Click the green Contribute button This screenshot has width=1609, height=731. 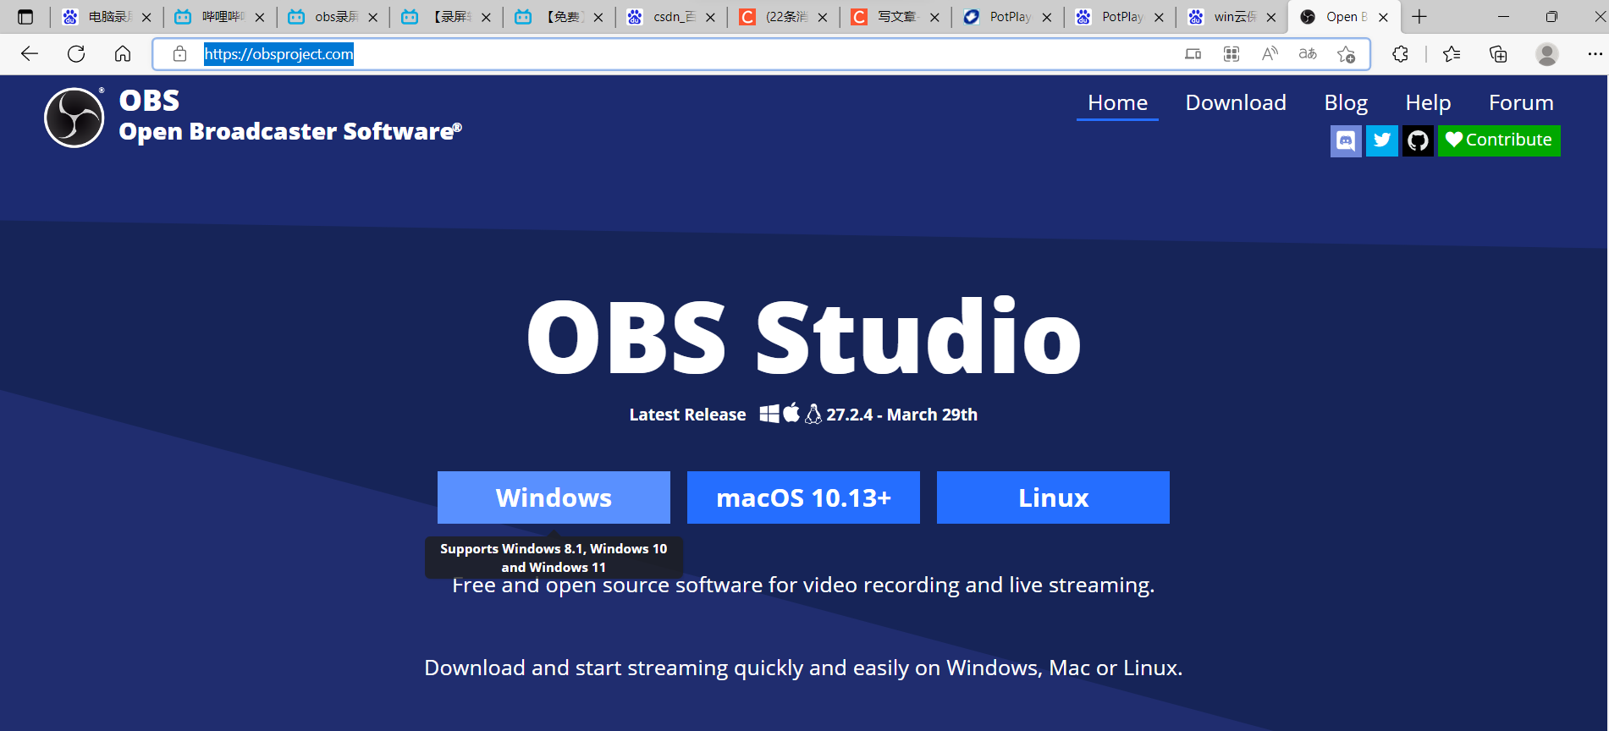click(1499, 140)
